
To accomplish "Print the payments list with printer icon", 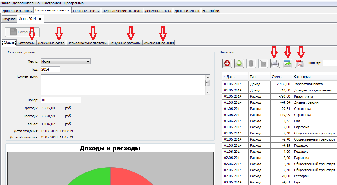I will pos(275,63).
